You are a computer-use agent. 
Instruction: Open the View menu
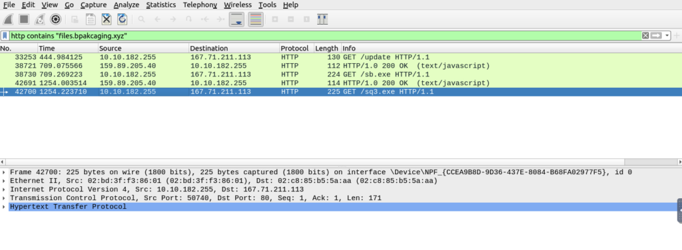pos(49,5)
